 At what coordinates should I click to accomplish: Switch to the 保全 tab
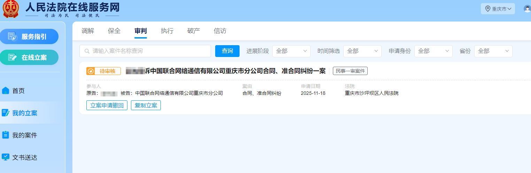click(x=114, y=31)
